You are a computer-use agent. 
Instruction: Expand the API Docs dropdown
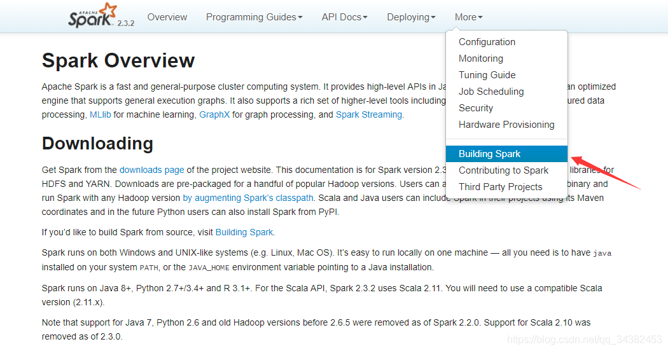344,17
